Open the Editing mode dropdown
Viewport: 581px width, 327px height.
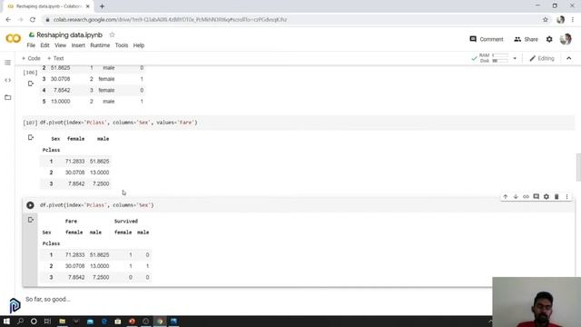[542, 58]
